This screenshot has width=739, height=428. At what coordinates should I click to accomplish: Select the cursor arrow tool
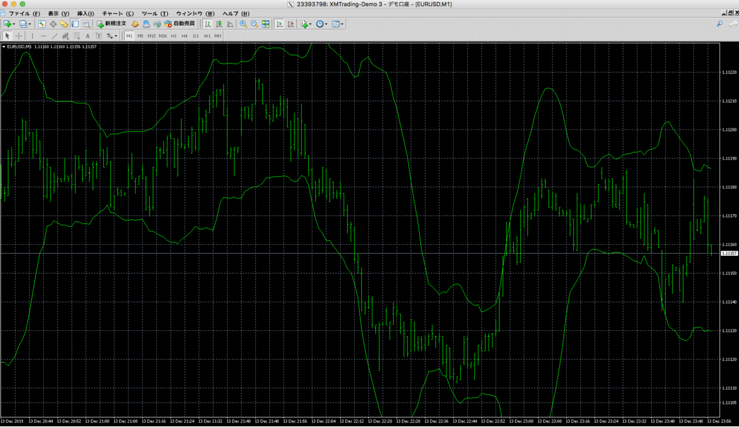point(8,36)
